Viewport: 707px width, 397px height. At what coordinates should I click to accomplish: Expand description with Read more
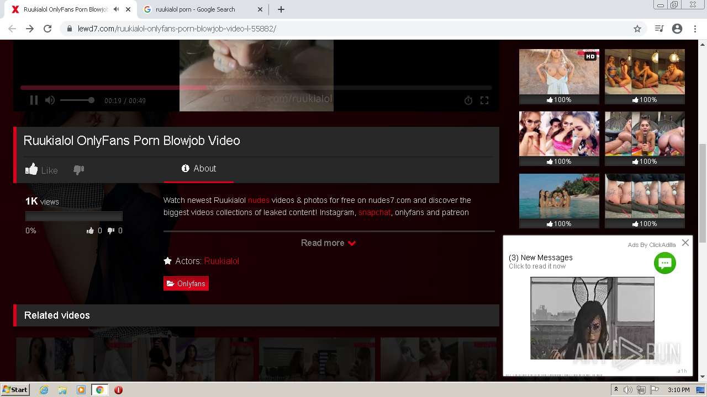(x=329, y=243)
